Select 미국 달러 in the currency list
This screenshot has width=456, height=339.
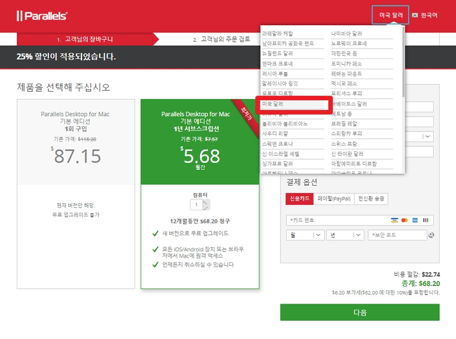pos(292,104)
